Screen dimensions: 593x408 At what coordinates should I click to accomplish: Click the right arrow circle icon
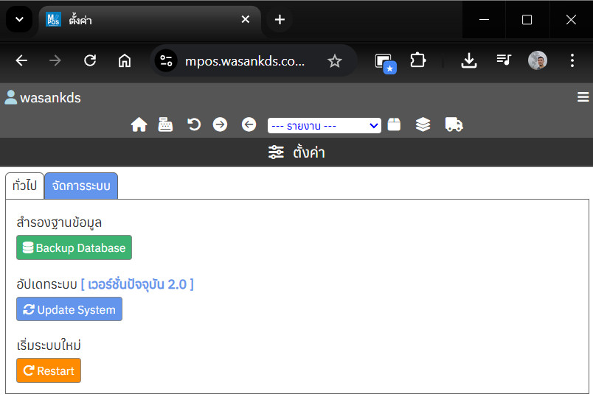click(x=220, y=124)
